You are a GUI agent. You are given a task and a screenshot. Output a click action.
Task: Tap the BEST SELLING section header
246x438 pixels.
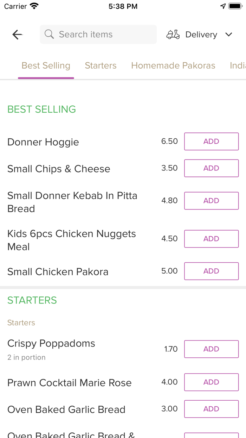coord(41,109)
